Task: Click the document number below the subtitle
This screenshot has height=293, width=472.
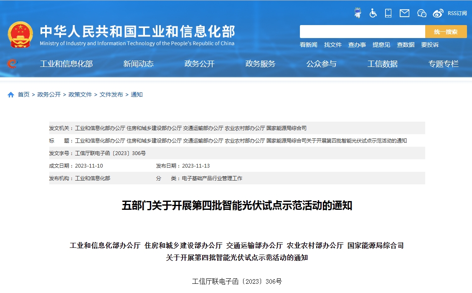Action: 237,282
